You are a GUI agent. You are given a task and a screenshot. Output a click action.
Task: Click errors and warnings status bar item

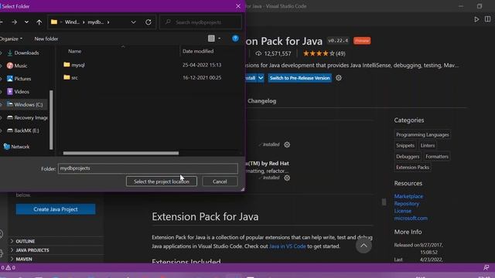click(x=9, y=268)
